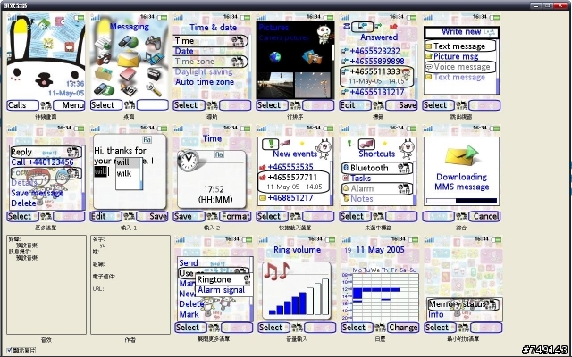Click the battery icon in the standby preview
Screen dimensions: 572x357
79,18
